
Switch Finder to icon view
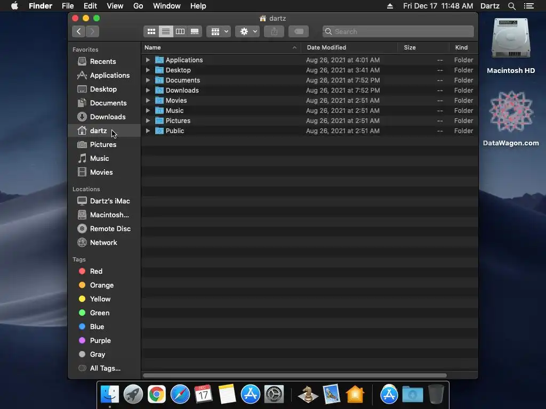[151, 31]
